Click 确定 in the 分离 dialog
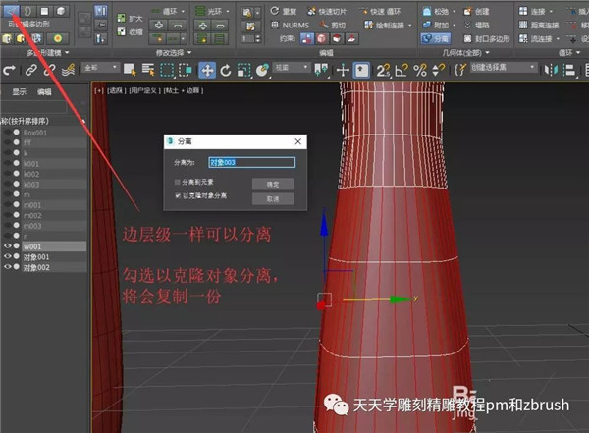589x433 pixels. point(273,185)
